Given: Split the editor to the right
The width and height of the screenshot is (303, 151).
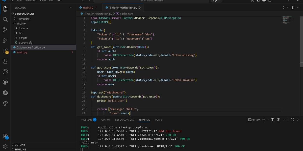Looking at the screenshot, I should click(x=292, y=8).
